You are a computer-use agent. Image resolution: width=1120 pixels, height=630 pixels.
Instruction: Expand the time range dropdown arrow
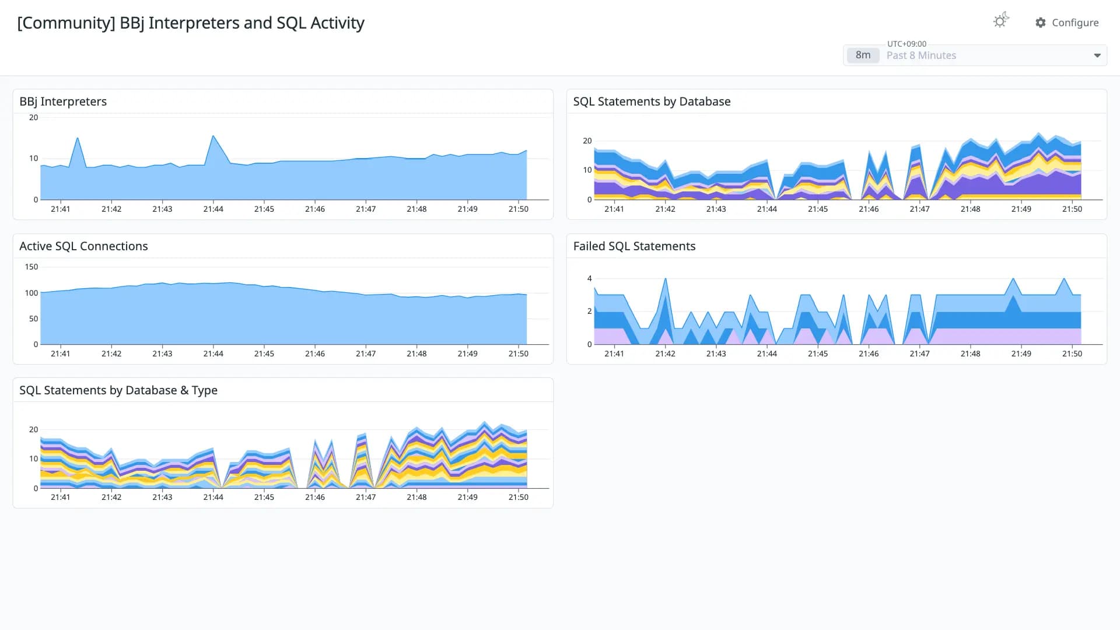pos(1097,55)
